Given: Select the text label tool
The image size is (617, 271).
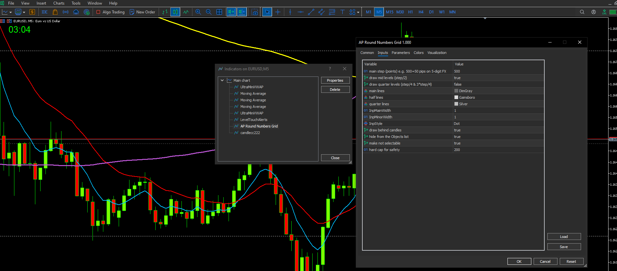Looking at the screenshot, I should tap(342, 12).
